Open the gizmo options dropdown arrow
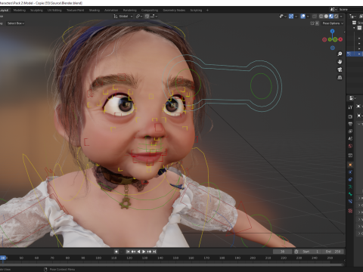 [296, 17]
